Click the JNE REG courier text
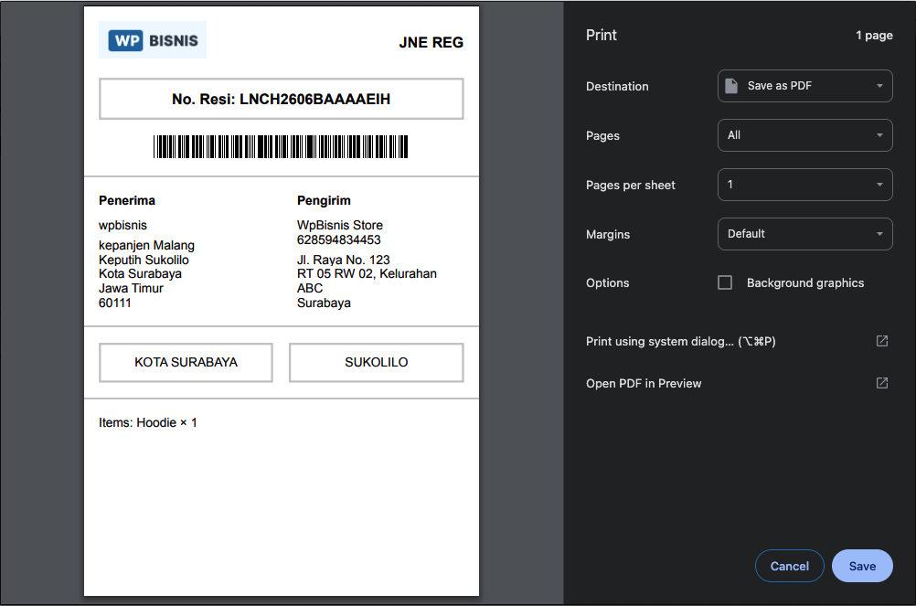916x606 pixels. (431, 43)
